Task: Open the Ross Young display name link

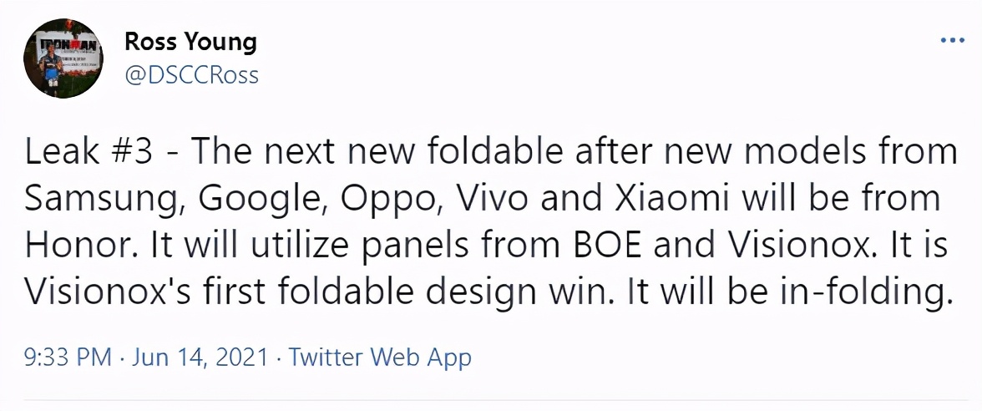Action: click(190, 41)
